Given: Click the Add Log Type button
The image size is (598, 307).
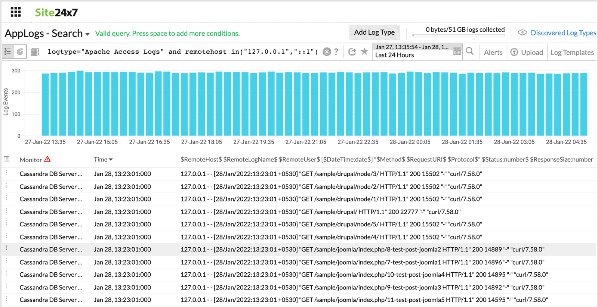Looking at the screenshot, I should 374,32.
